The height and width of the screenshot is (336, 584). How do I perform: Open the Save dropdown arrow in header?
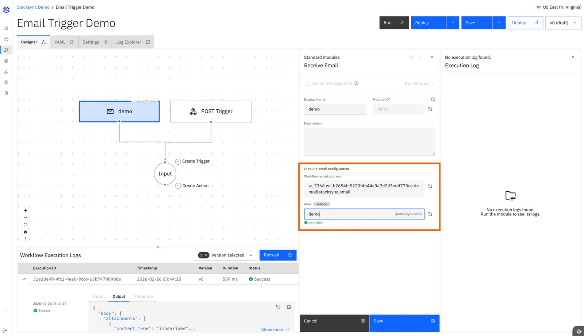click(499, 23)
